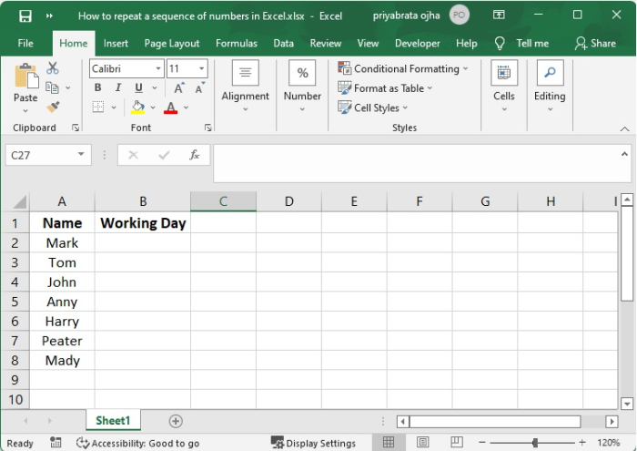Expand the formula bar with arrow
This screenshot has height=451, width=637.
coord(624,154)
